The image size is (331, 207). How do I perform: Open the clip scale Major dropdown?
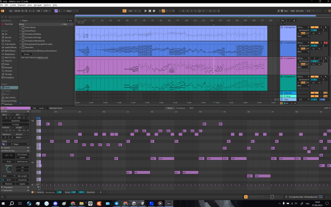click(21, 144)
